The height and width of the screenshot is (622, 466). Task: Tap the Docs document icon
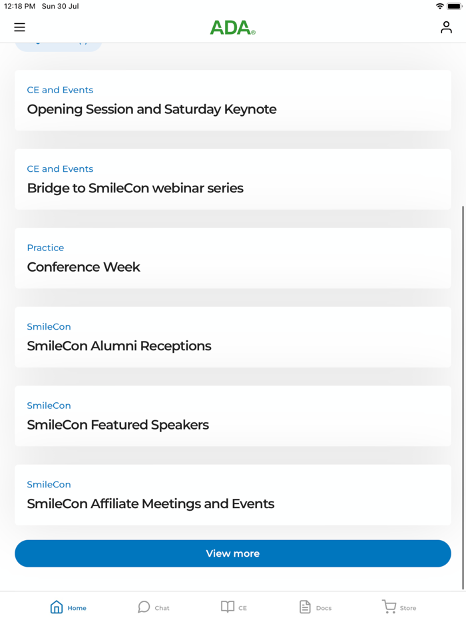coord(304,607)
